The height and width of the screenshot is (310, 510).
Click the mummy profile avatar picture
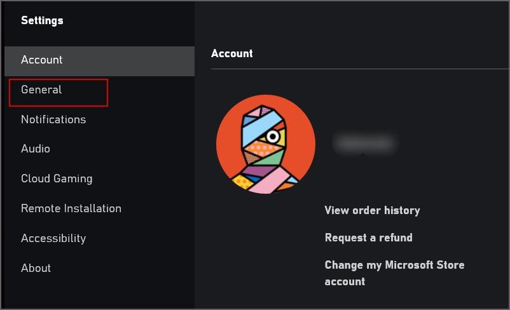click(x=266, y=144)
